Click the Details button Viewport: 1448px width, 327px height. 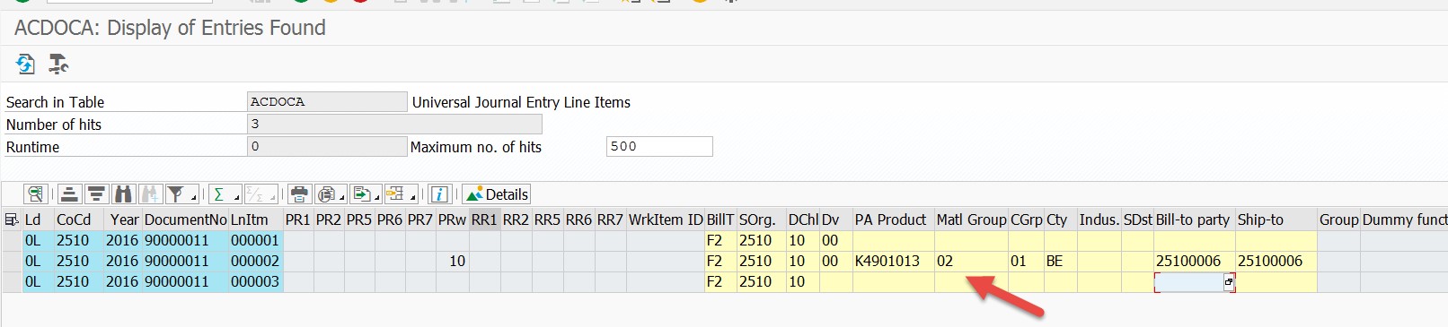(x=497, y=194)
